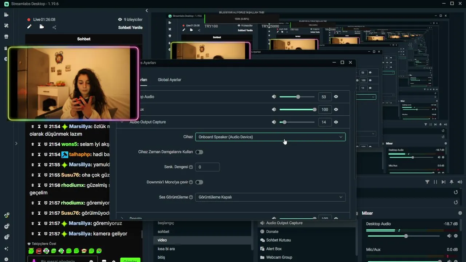Click help icon next to Downmix'i Mono'ya çevir
Screen dimensions: 466x262
(191, 182)
